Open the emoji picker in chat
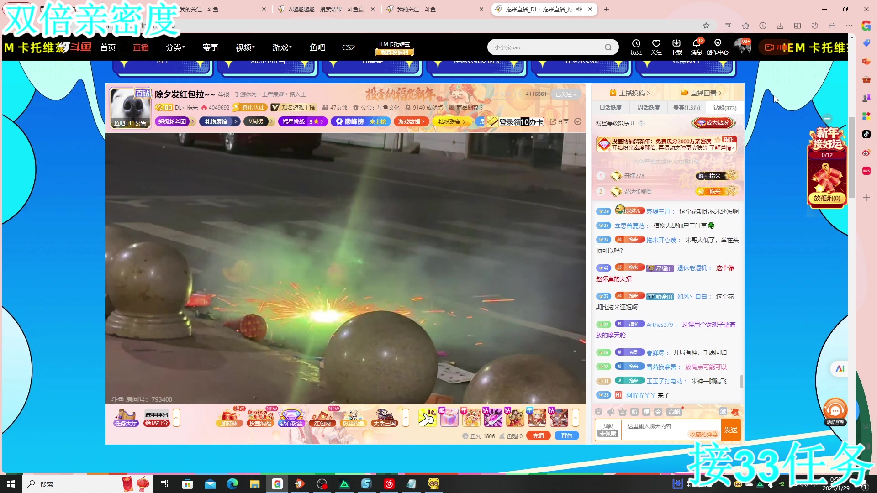Image resolution: width=877 pixels, height=493 pixels. tap(598, 412)
